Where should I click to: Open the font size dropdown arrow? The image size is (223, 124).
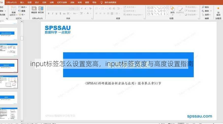tap(78, 9)
